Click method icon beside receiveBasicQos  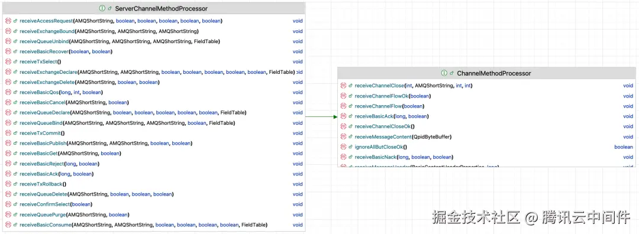coord(8,92)
